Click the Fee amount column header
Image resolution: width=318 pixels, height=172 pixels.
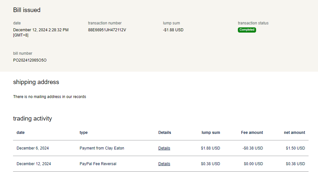[x=252, y=133]
